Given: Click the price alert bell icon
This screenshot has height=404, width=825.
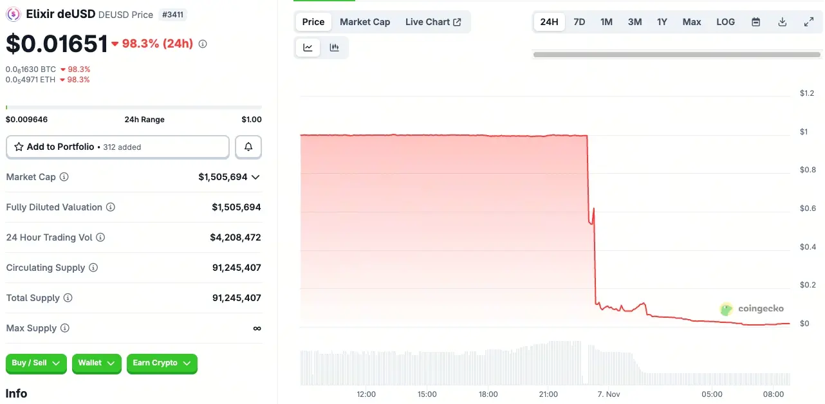Looking at the screenshot, I should click(248, 147).
